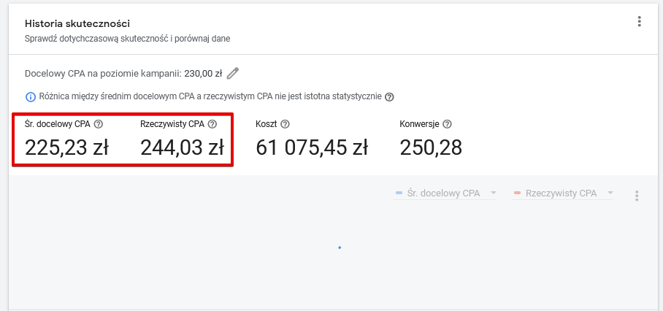Click the 230,00 zł campaign target value
The image size is (663, 311).
[x=203, y=74]
